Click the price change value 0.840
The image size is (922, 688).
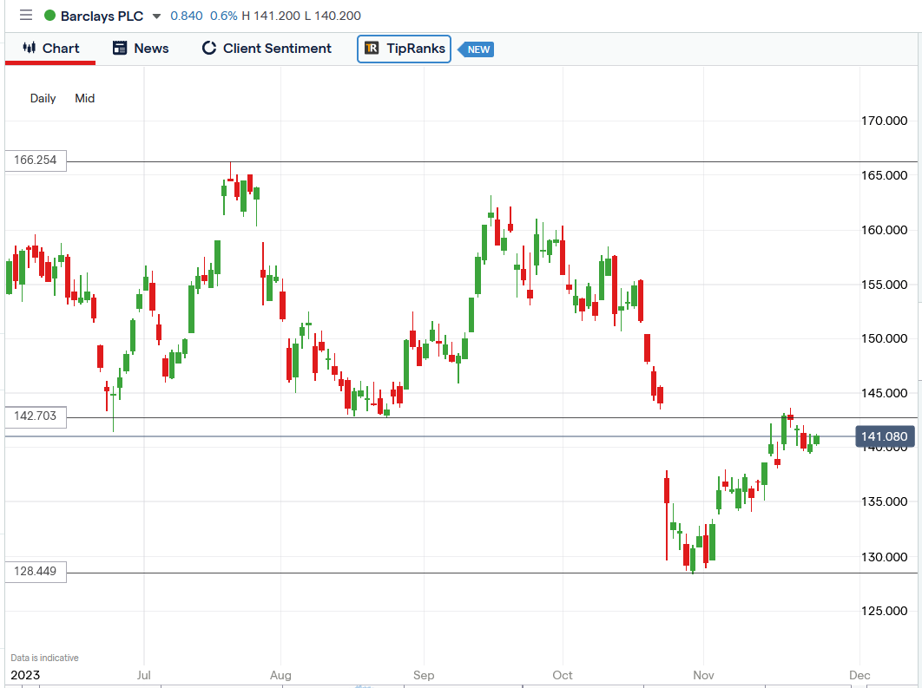[x=187, y=16]
